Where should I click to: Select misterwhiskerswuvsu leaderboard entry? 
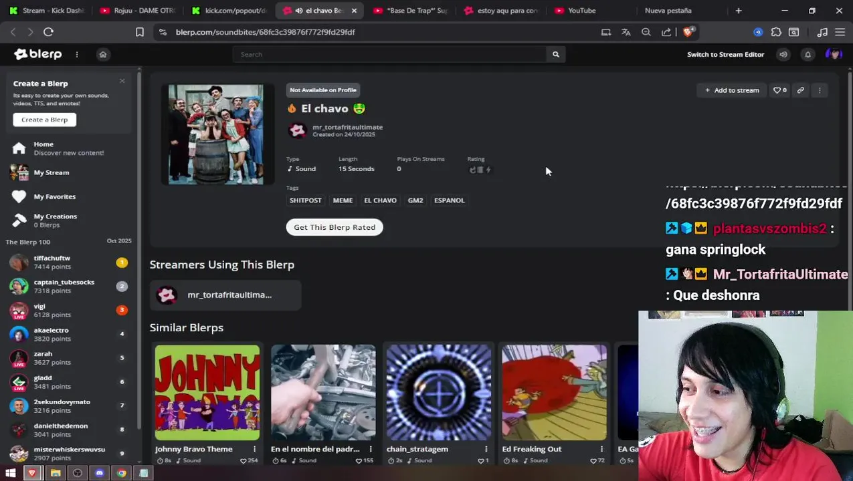[68, 454]
